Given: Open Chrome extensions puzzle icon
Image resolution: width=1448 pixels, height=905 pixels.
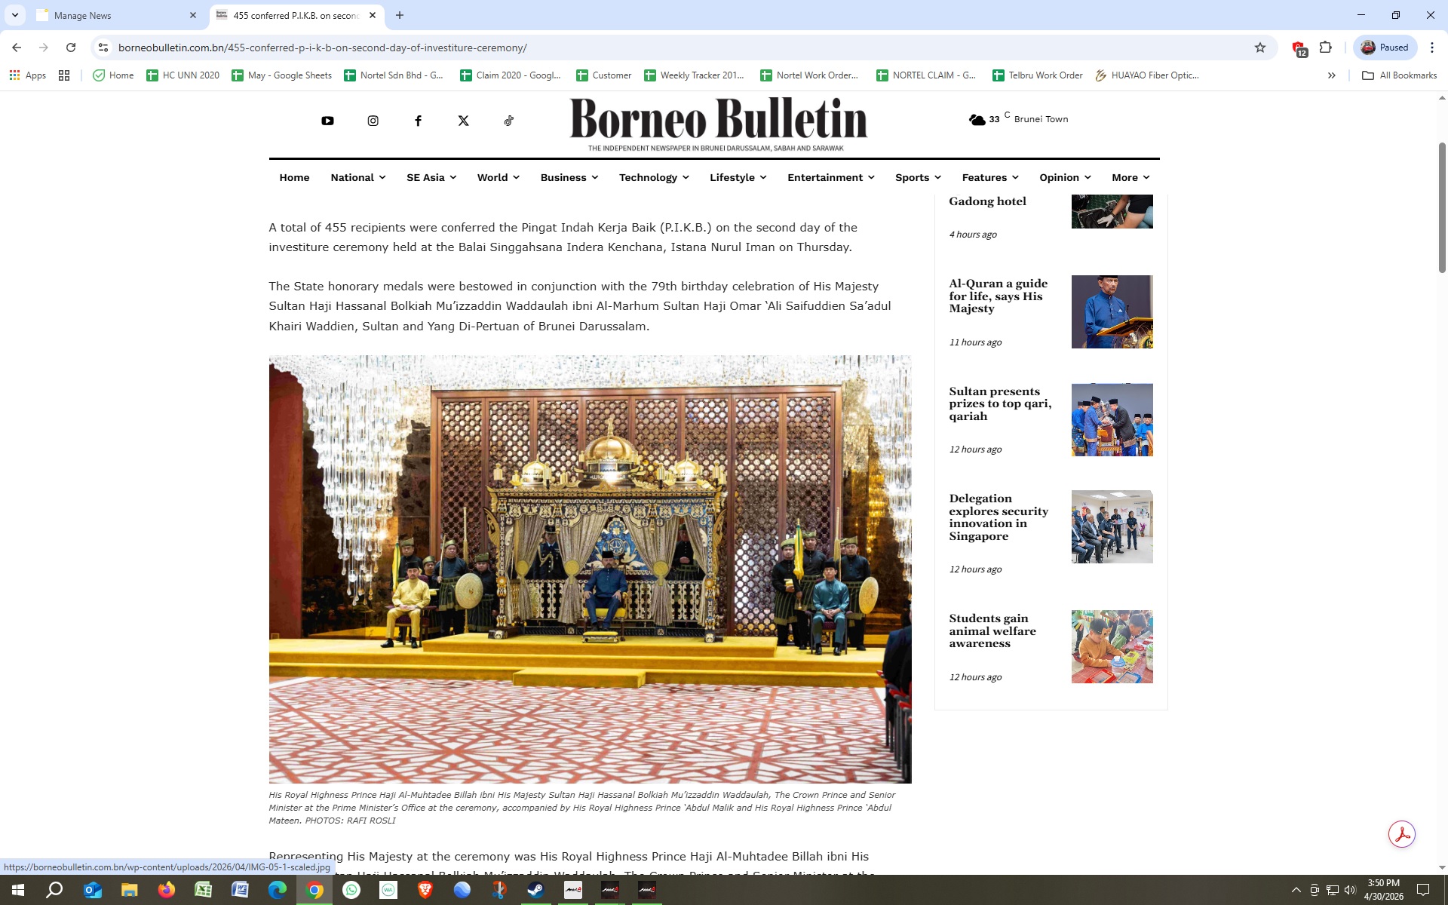Looking at the screenshot, I should click(x=1325, y=48).
